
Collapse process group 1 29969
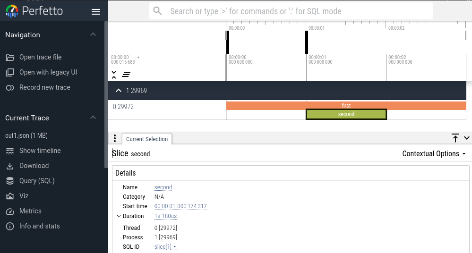point(119,91)
